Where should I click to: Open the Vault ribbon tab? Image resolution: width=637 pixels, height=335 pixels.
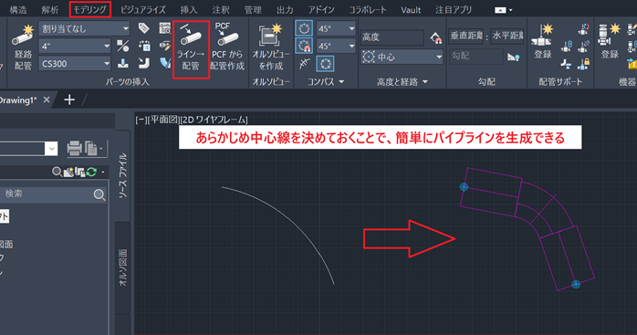pos(411,10)
